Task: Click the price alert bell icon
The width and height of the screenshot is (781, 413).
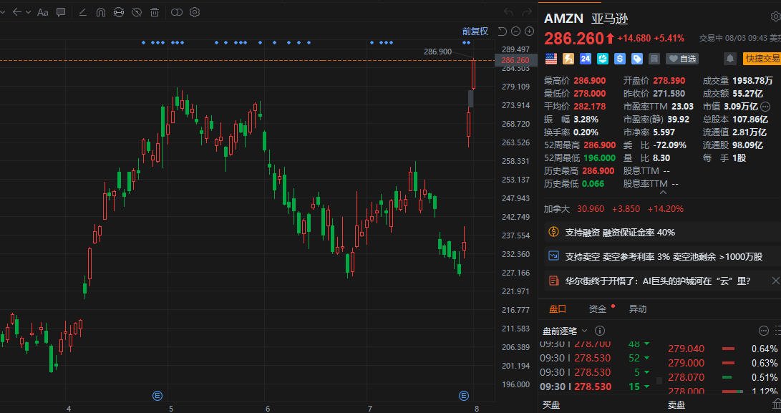Action: 729,59
